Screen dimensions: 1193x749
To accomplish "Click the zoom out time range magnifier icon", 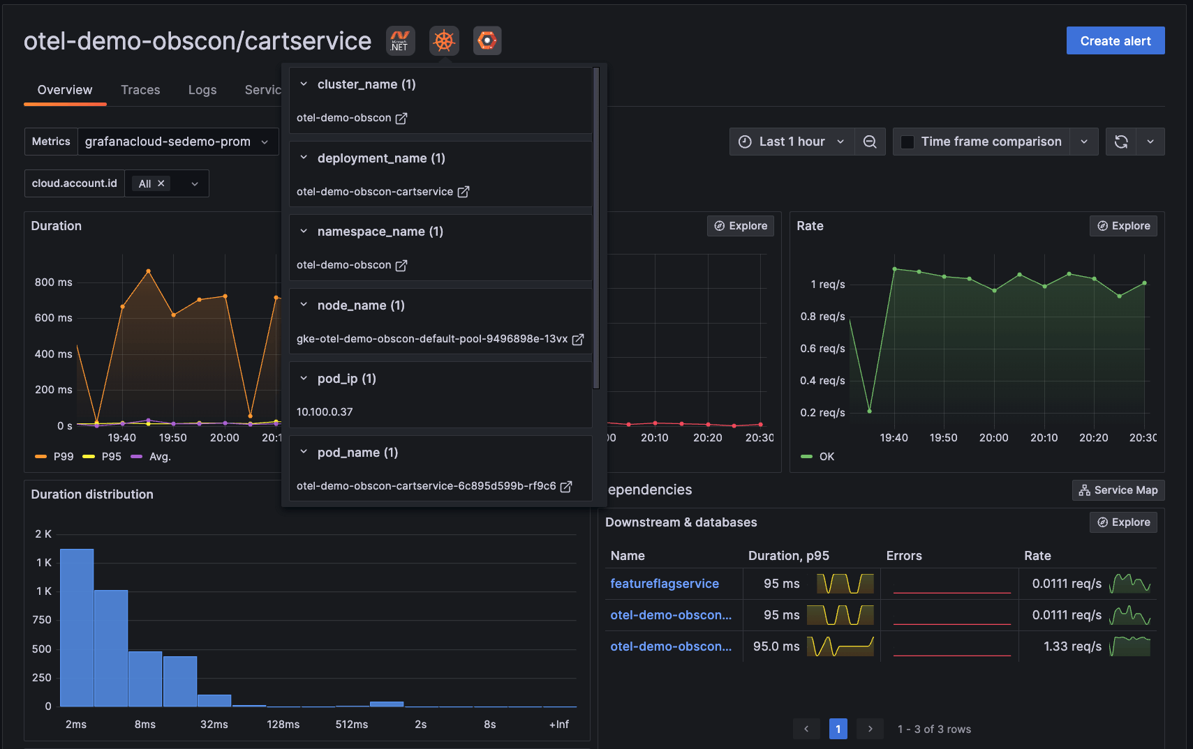I will coord(870,141).
